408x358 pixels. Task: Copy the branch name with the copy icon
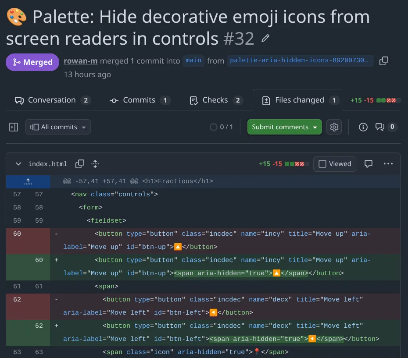pos(383,61)
